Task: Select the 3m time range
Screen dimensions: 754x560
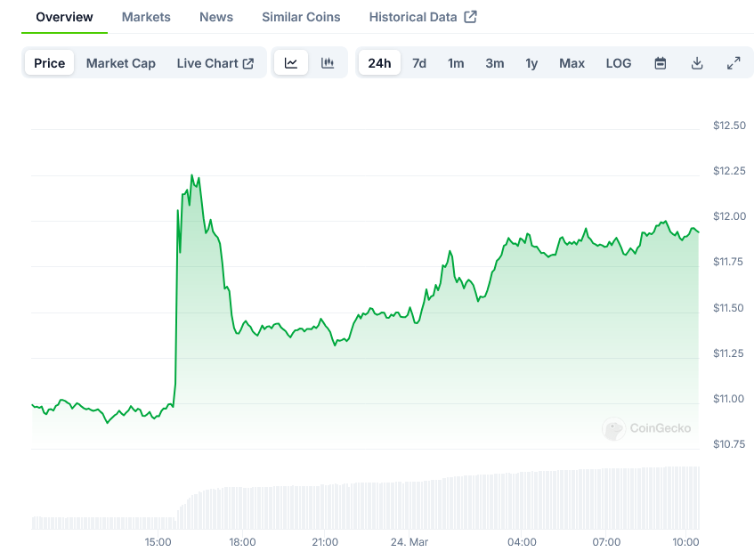Action: point(495,63)
